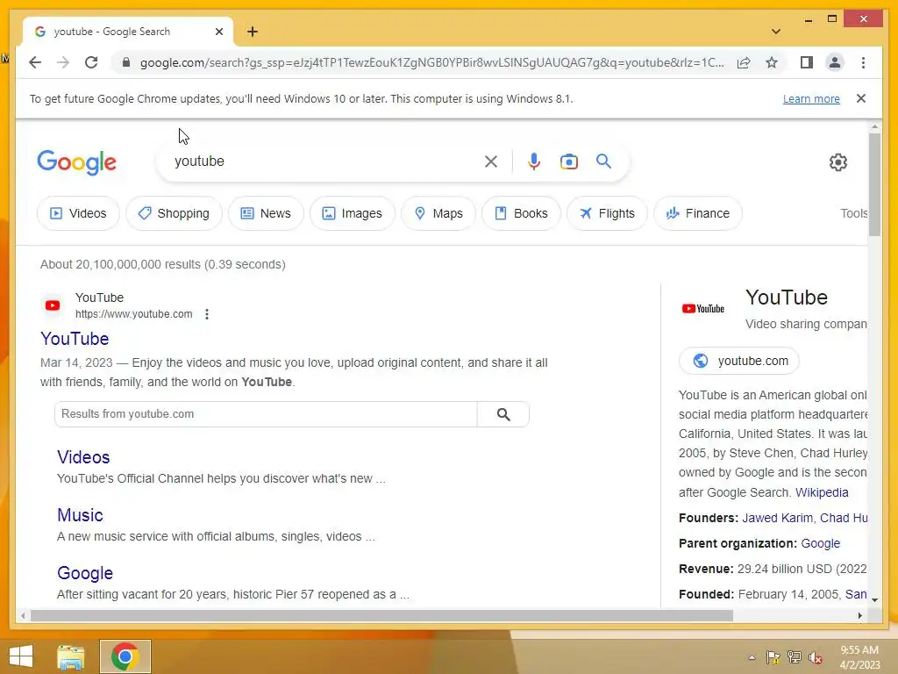
Task: Open Learn more link about updates
Action: [811, 98]
